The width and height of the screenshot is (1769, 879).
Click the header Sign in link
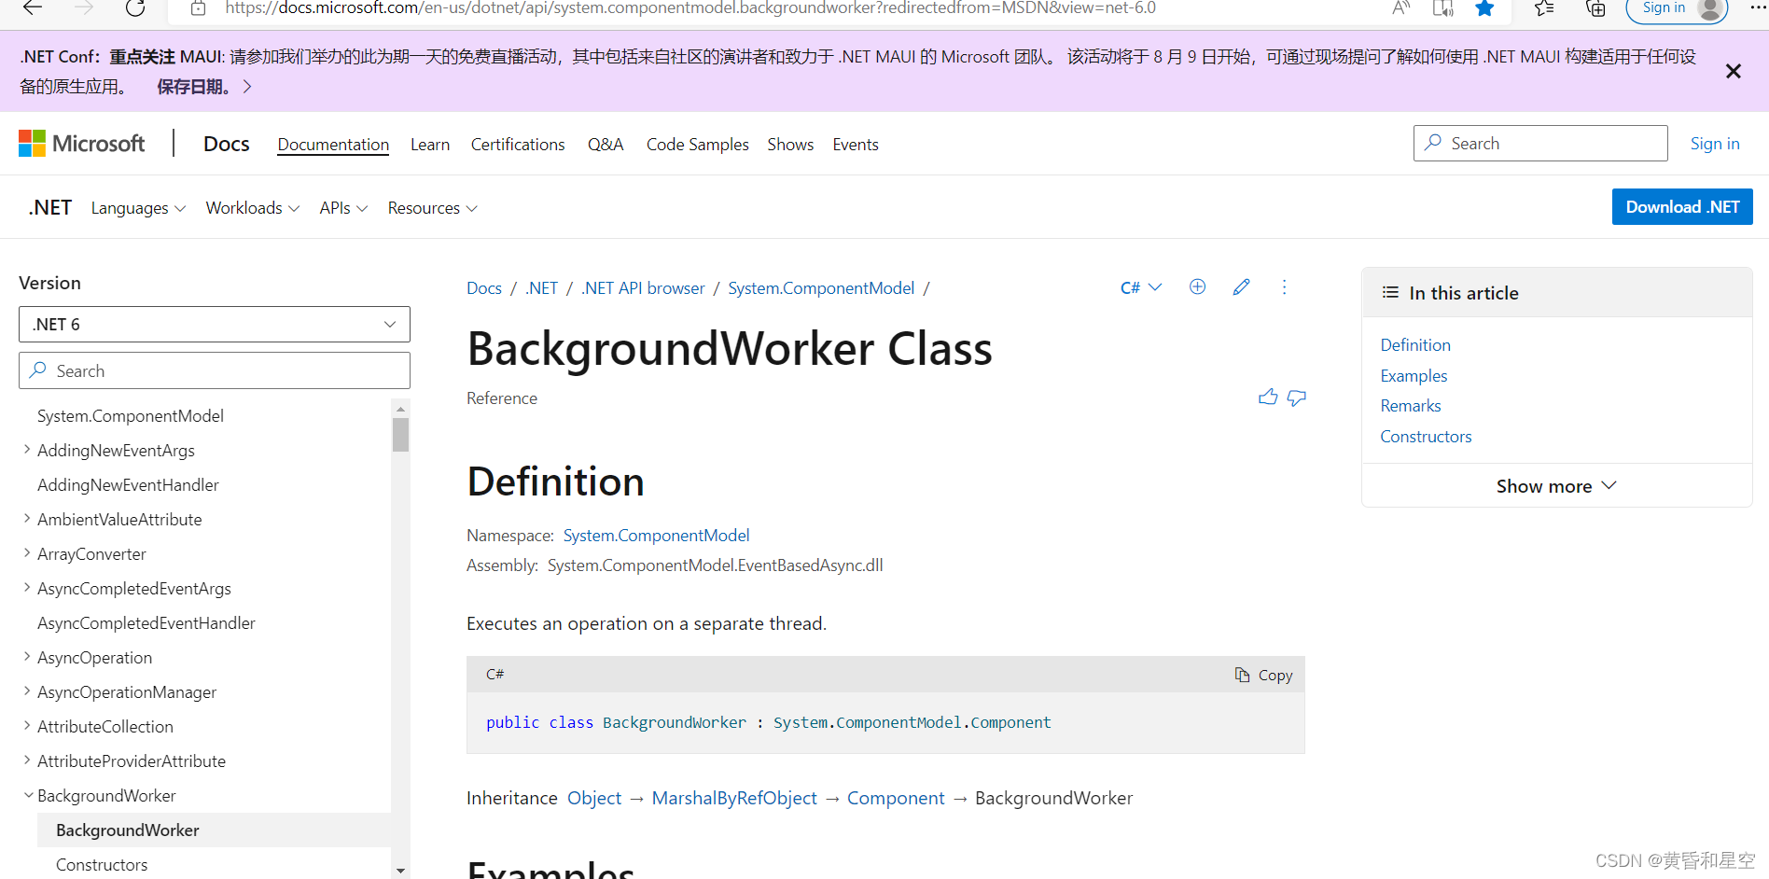click(x=1715, y=144)
